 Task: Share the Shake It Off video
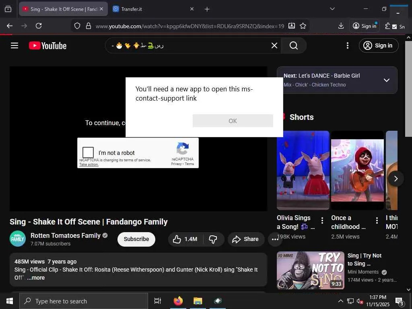tap(245, 239)
